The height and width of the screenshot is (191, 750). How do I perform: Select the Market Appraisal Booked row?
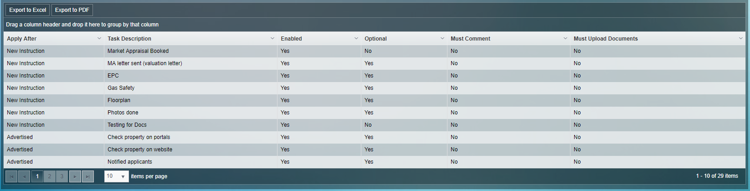tap(138, 51)
